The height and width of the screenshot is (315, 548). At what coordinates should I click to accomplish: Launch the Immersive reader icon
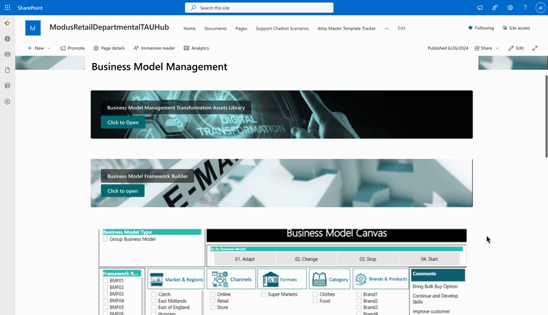[136, 48]
